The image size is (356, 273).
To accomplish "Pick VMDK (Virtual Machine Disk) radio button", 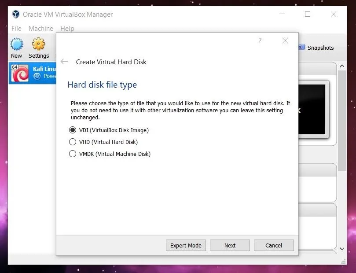I will tap(73, 154).
